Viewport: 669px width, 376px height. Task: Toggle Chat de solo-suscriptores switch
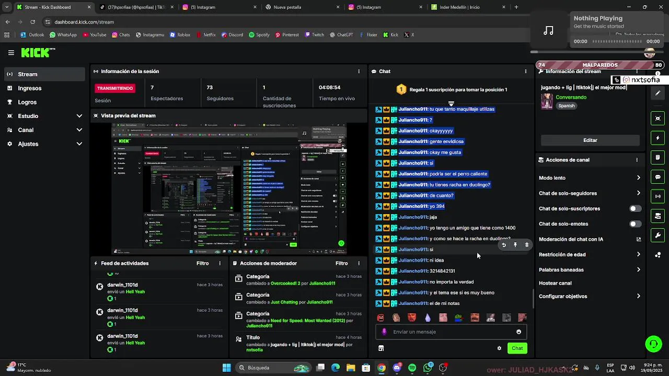635,209
